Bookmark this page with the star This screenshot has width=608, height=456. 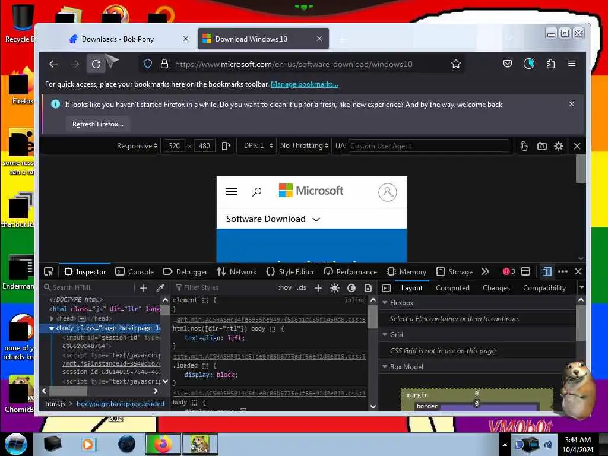point(456,64)
